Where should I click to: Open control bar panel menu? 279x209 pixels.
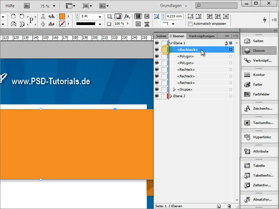pyautogui.click(x=274, y=20)
